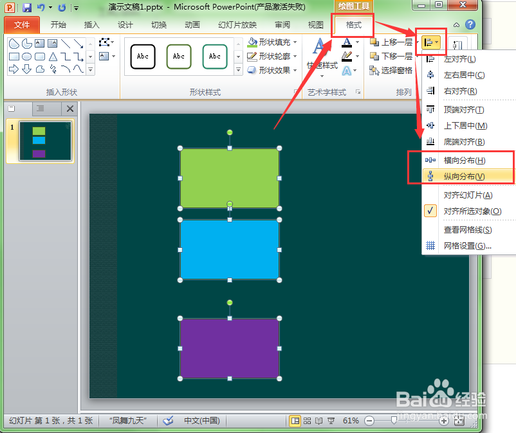This screenshot has width=516, height=433.
Task: Open the edit shape points button
Action: pos(106,42)
